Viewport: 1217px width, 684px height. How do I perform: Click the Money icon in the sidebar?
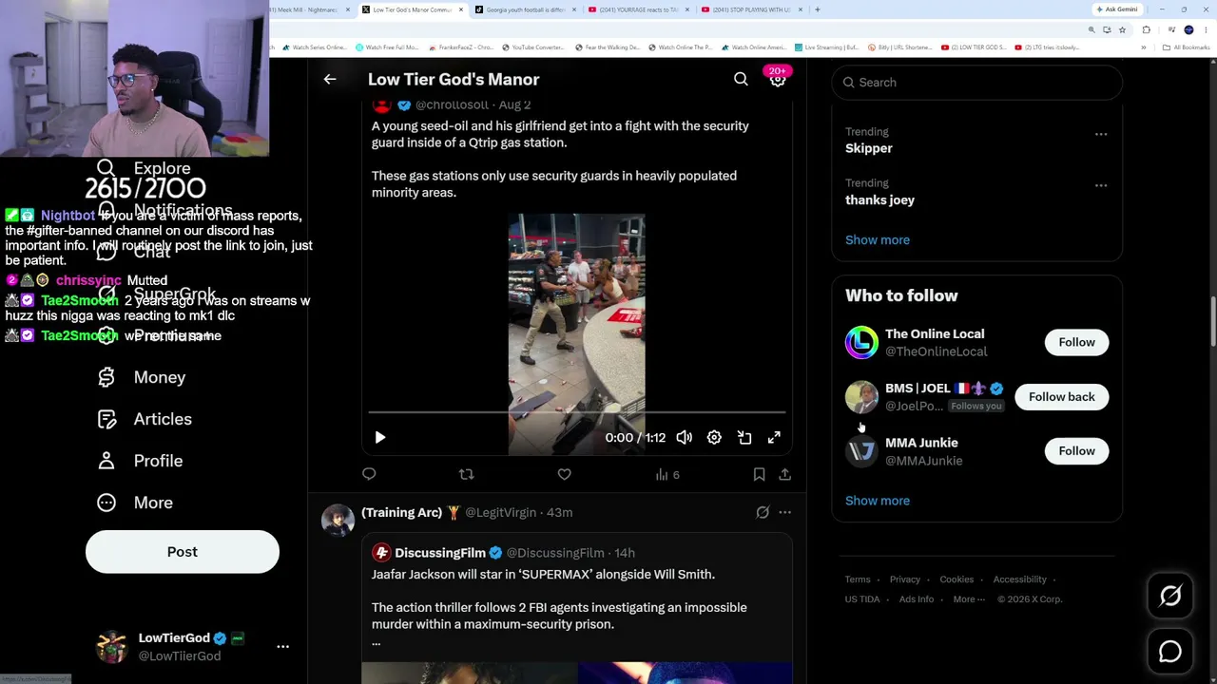click(x=106, y=377)
